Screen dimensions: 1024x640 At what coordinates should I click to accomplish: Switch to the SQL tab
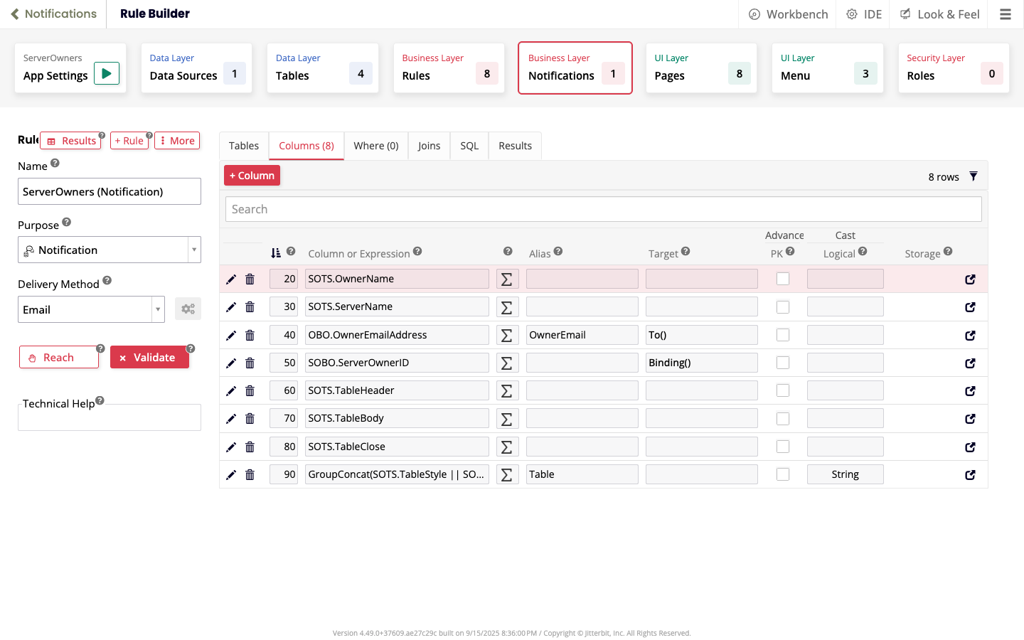tap(469, 145)
